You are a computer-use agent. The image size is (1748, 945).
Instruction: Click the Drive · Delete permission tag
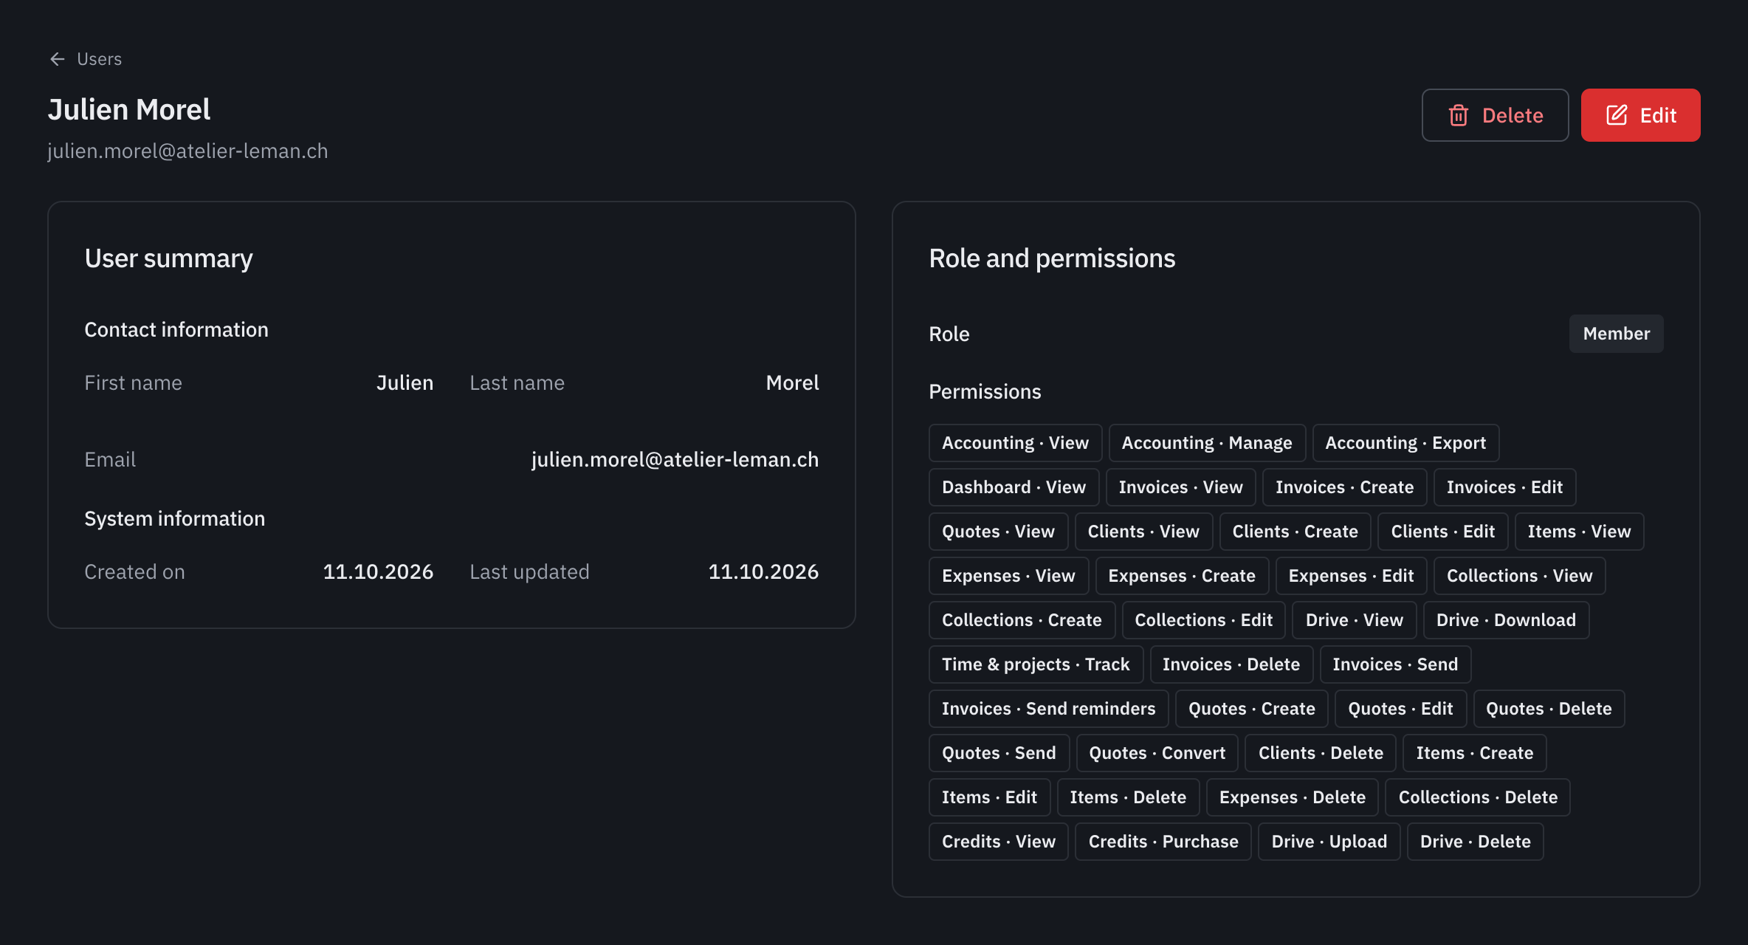[1475, 842]
